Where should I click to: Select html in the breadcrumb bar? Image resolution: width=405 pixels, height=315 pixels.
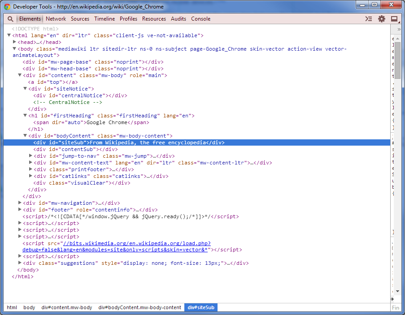[x=12, y=307]
